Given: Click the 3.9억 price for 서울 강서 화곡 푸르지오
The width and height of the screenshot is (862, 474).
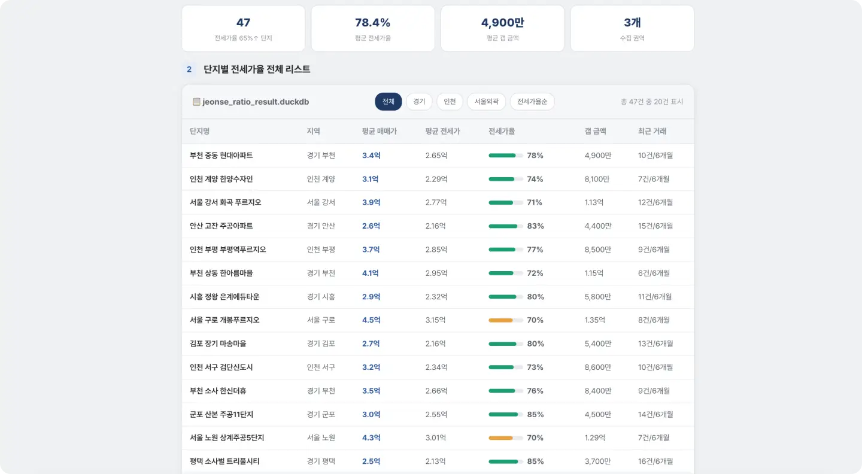Looking at the screenshot, I should [x=371, y=202].
